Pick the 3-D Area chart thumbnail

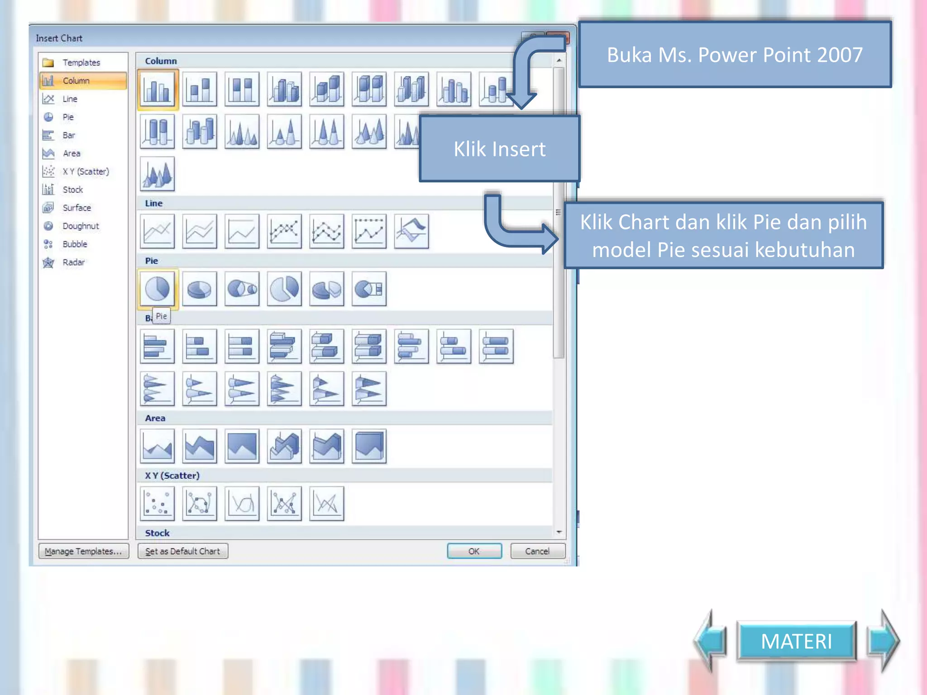click(284, 447)
